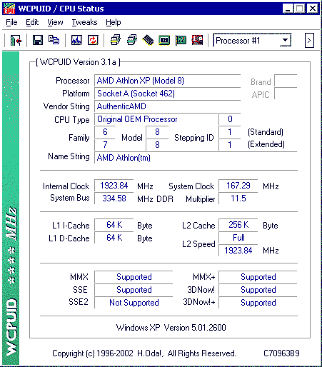The height and width of the screenshot is (367, 322).
Task: Click the floppy disk save icon
Action: tap(38, 40)
